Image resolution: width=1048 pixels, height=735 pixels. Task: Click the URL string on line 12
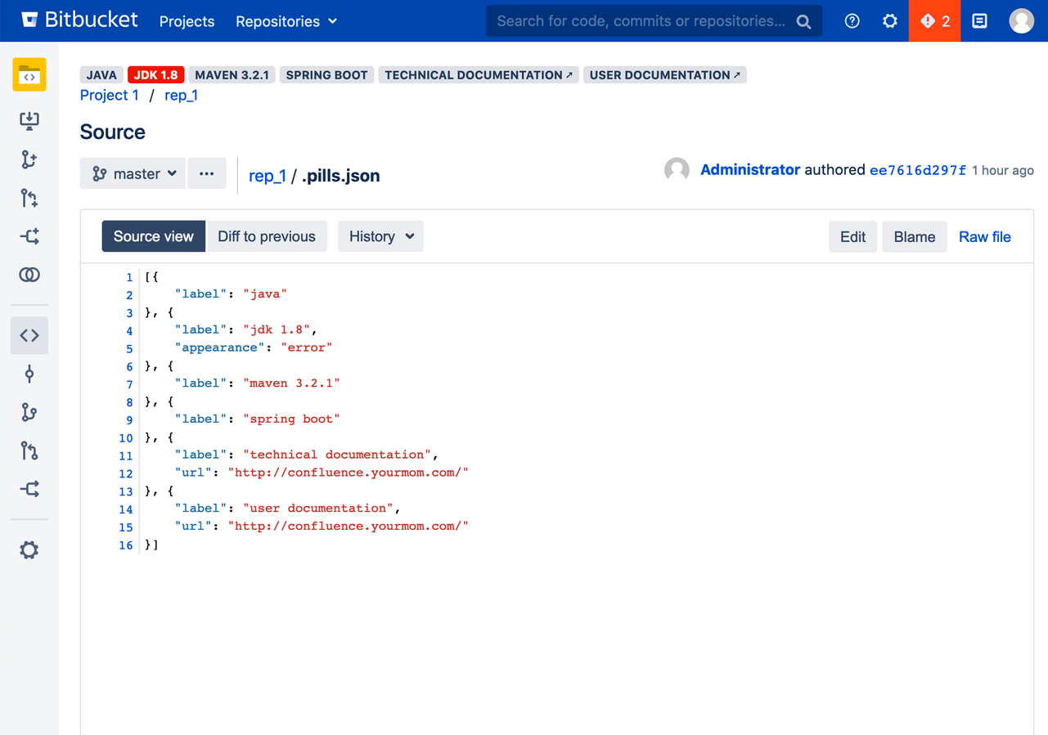(x=349, y=473)
